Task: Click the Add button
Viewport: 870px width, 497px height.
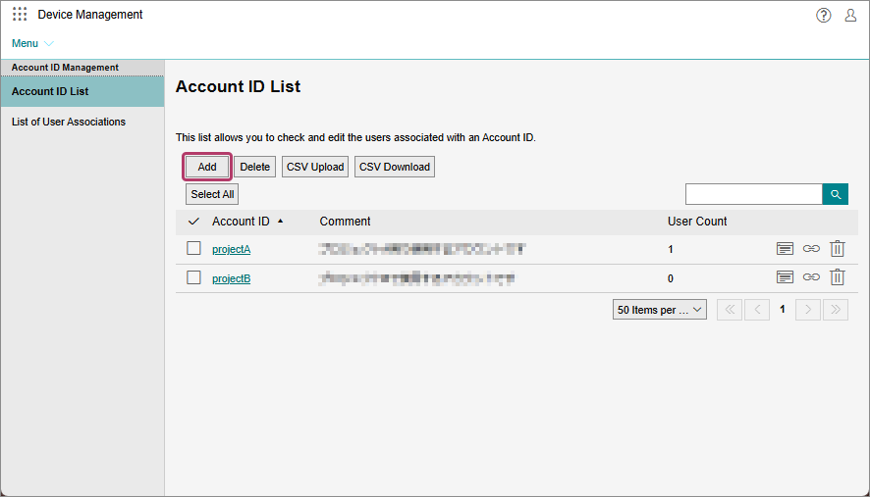Action: point(207,167)
